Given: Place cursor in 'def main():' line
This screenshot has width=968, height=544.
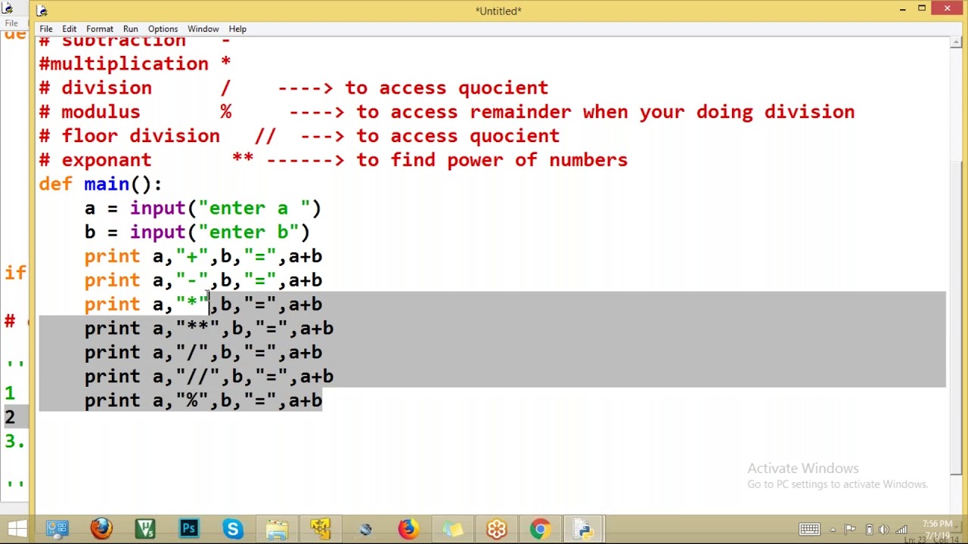Looking at the screenshot, I should [x=100, y=184].
